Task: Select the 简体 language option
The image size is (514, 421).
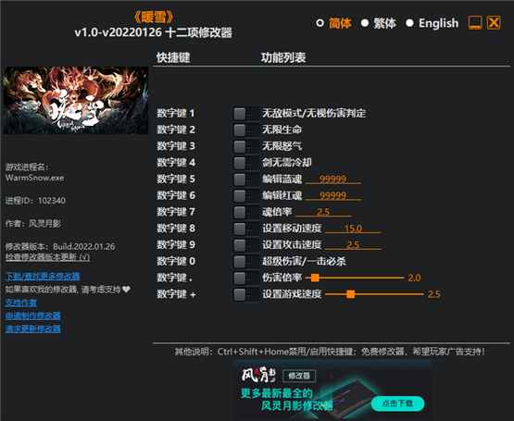Action: pyautogui.click(x=333, y=23)
